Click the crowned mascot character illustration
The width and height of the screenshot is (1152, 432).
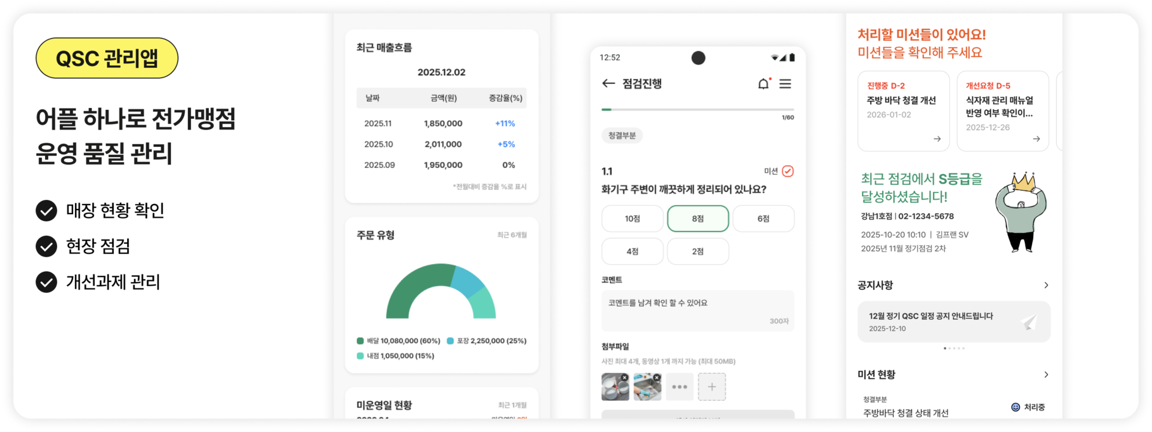(x=1021, y=212)
